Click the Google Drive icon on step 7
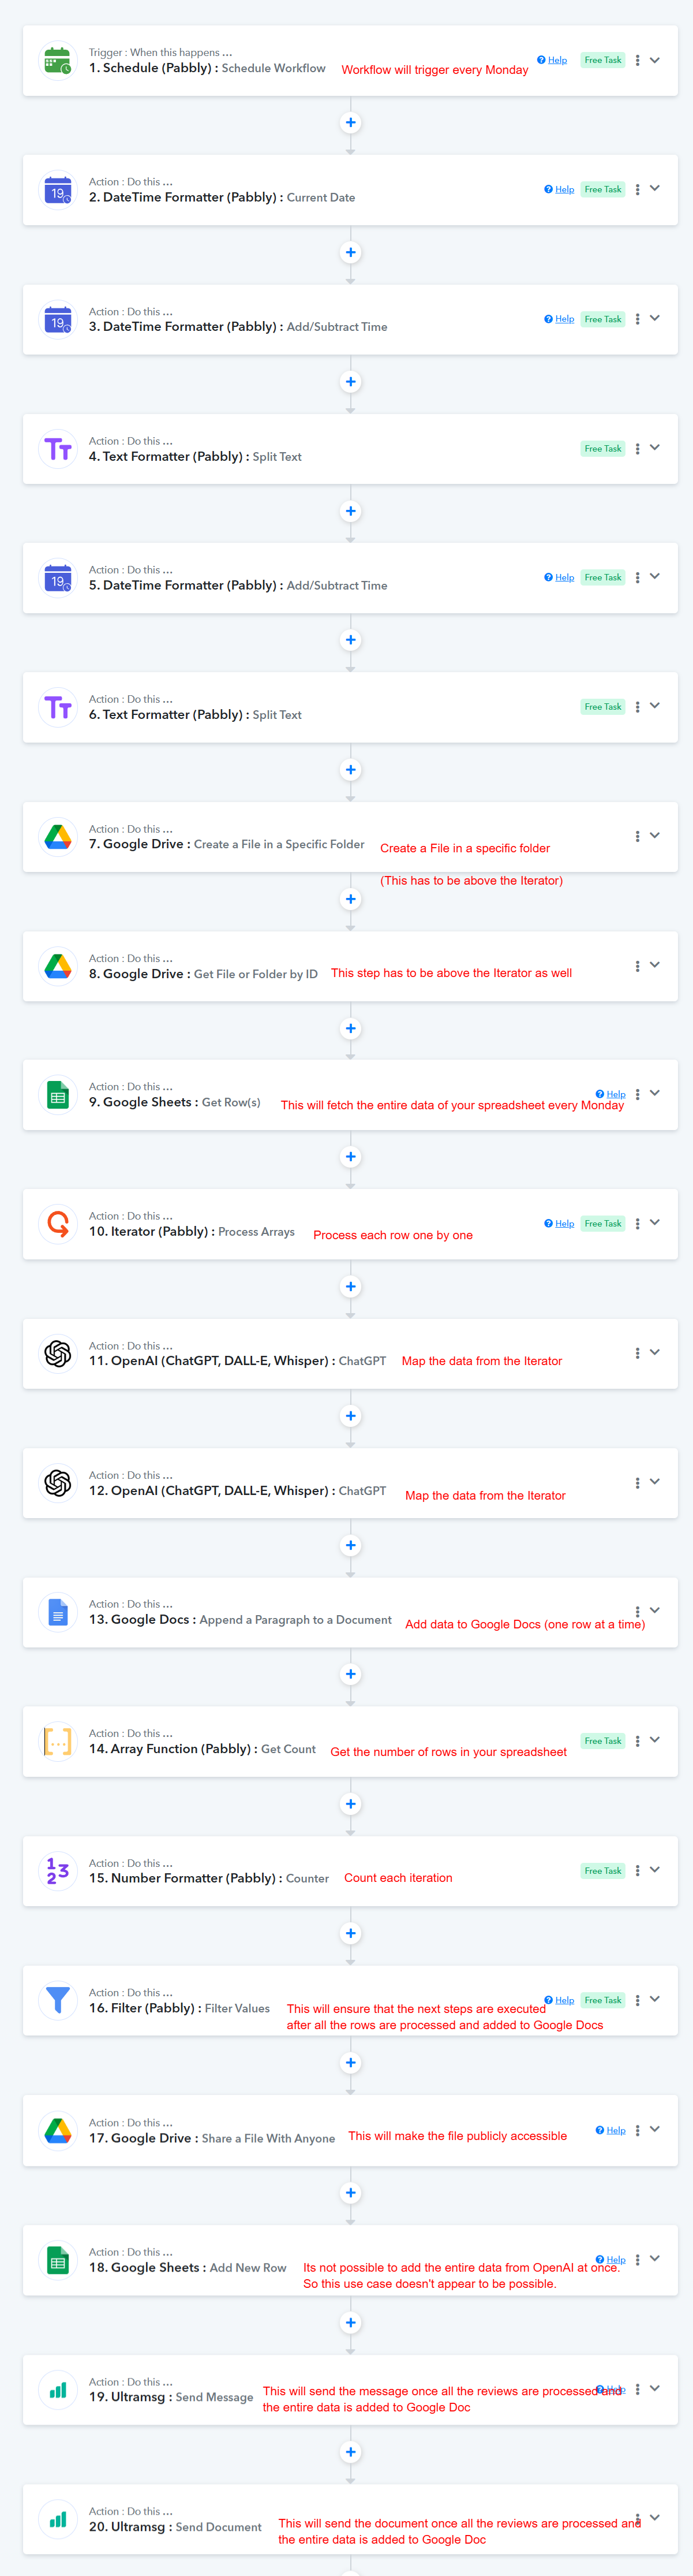Screen dimensions: 693x2576 pos(58,837)
